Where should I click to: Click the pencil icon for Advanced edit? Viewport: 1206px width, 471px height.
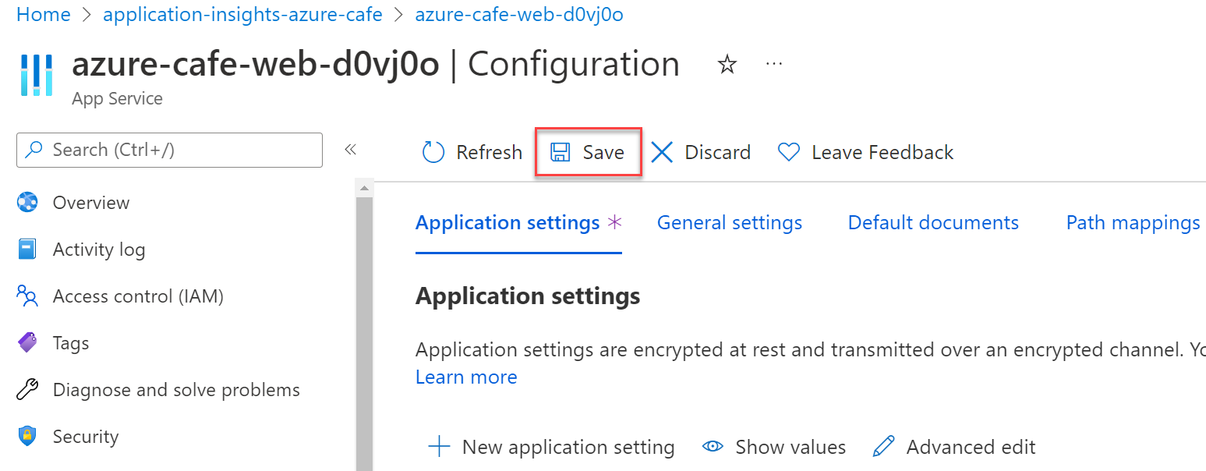click(x=884, y=447)
